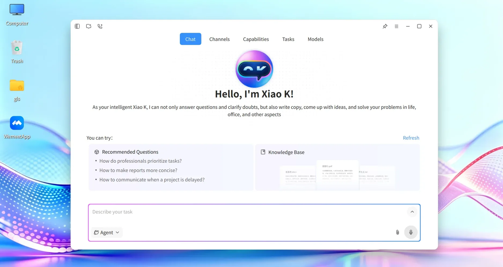Viewport: 503px width, 267px height.
Task: Open the Models tab
Action: click(315, 39)
